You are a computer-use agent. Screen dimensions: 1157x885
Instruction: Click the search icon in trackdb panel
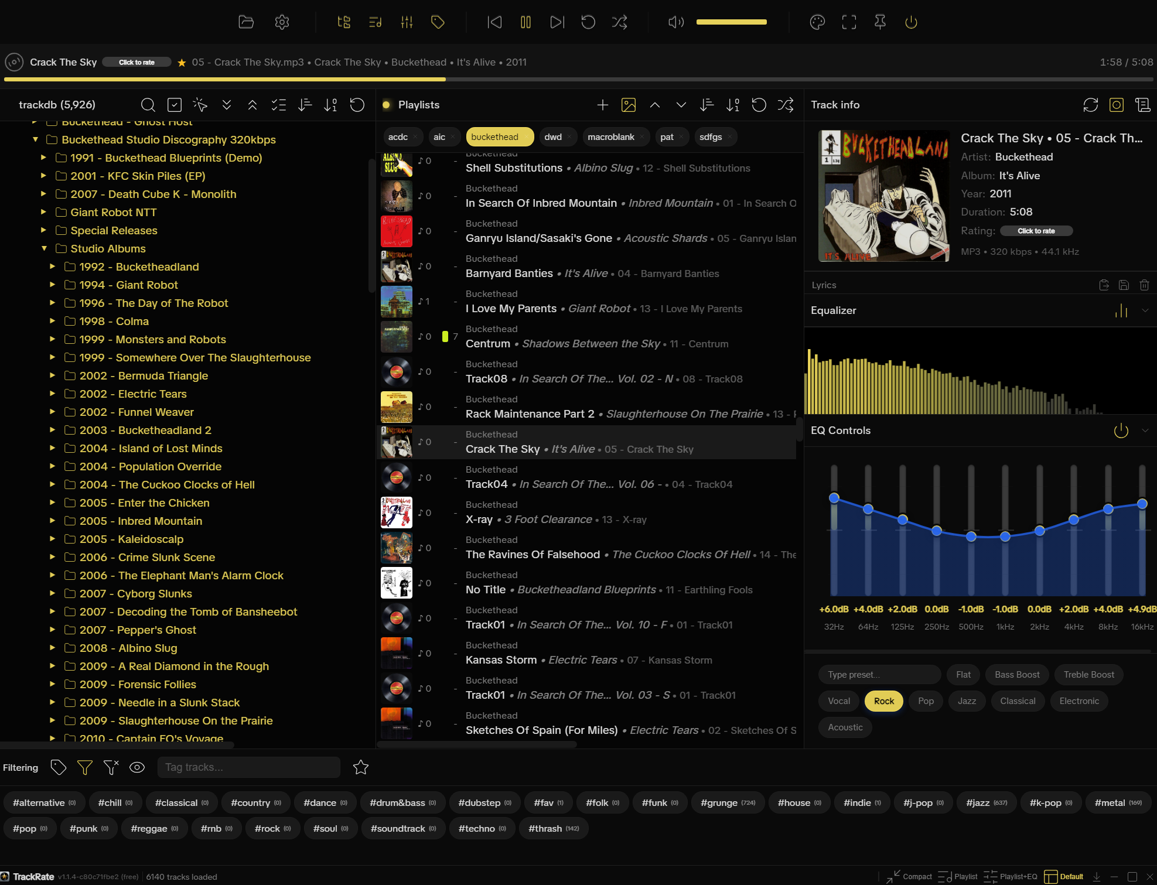click(148, 105)
